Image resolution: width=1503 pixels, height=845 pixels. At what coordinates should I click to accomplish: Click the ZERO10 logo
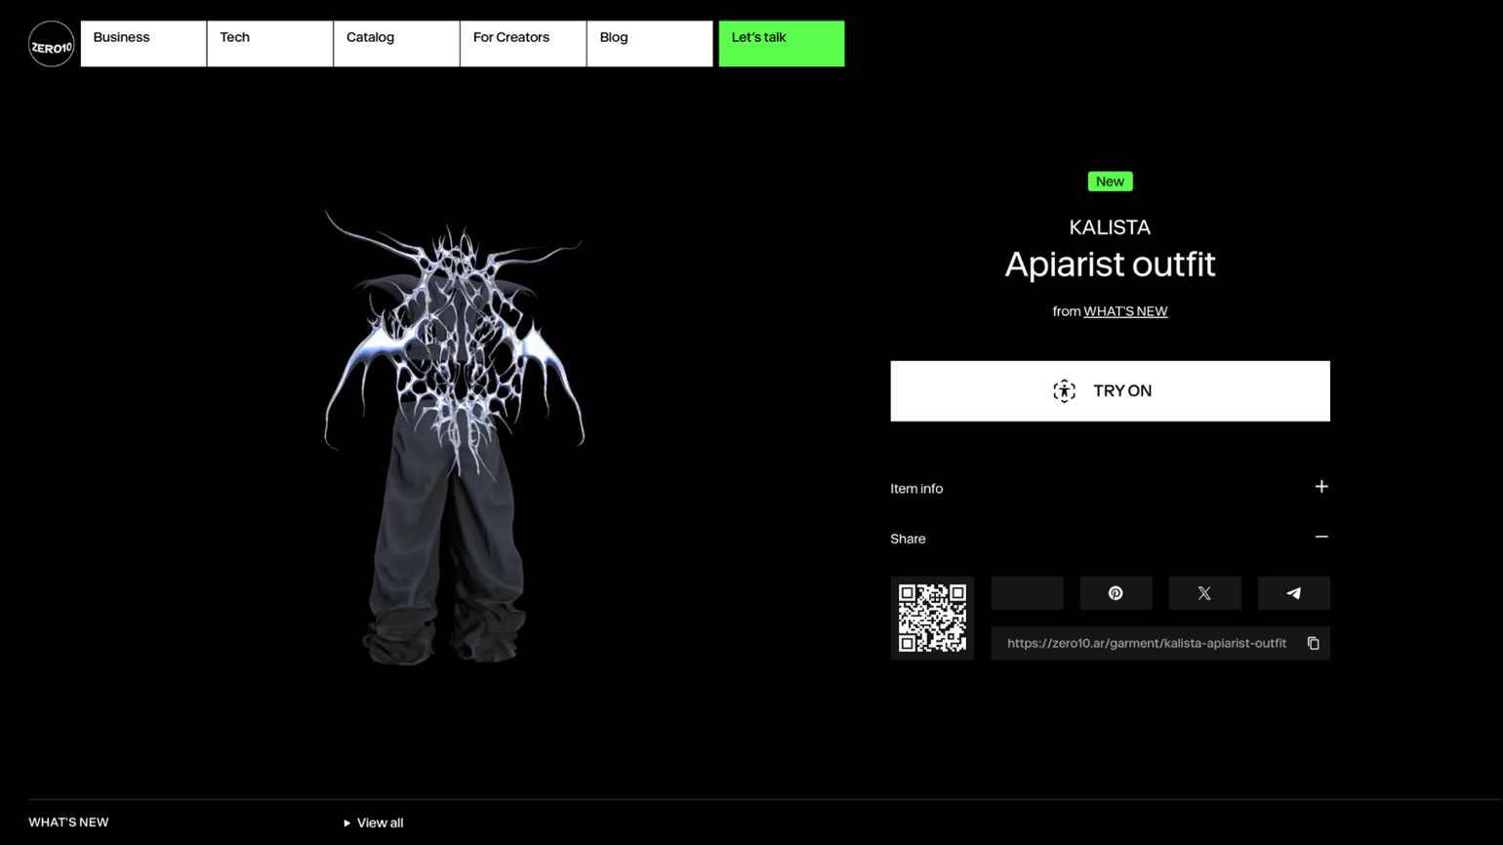tap(51, 44)
